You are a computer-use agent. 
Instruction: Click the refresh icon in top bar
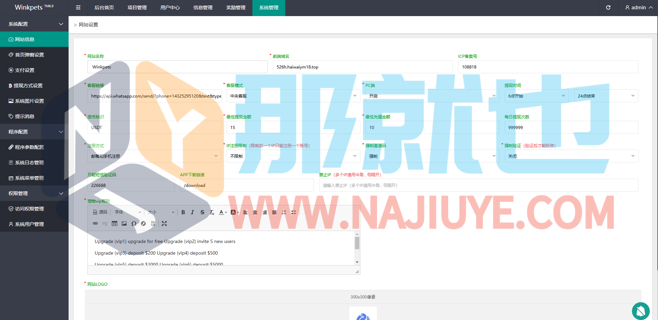608,8
